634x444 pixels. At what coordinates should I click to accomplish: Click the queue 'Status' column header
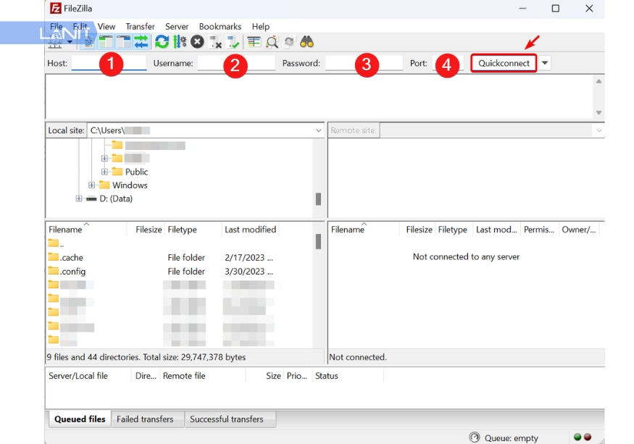(x=348, y=376)
